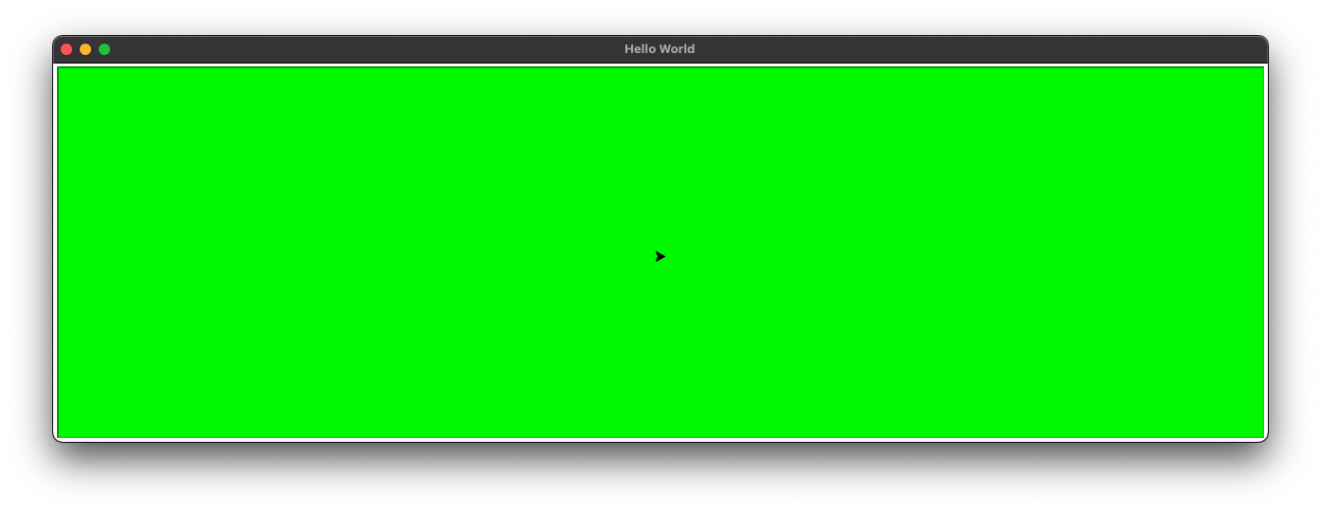This screenshot has height=512, width=1321.
Task: Close the Hello World window
Action: tap(66, 49)
